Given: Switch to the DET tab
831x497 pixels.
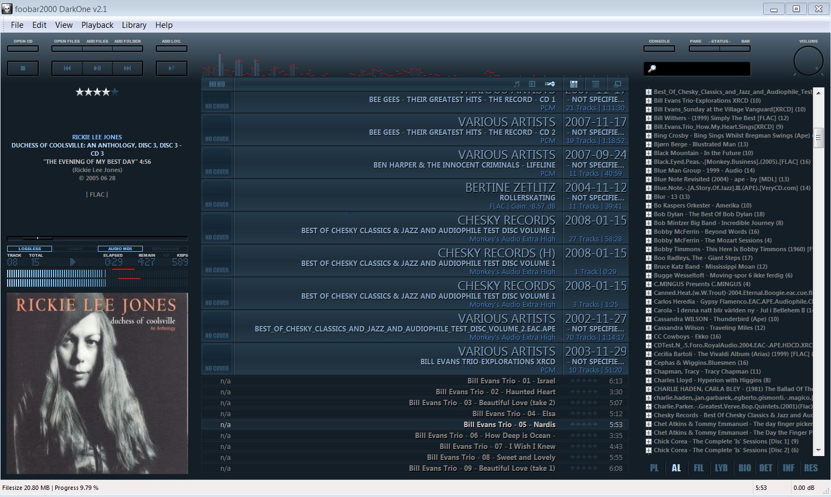Looking at the screenshot, I should 766,468.
